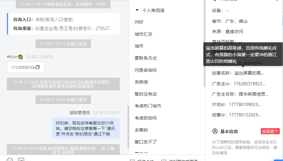Image resolution: width=283 pixels, height=161 pixels.
Task: Click the 广告主id row
Action: 239,84
